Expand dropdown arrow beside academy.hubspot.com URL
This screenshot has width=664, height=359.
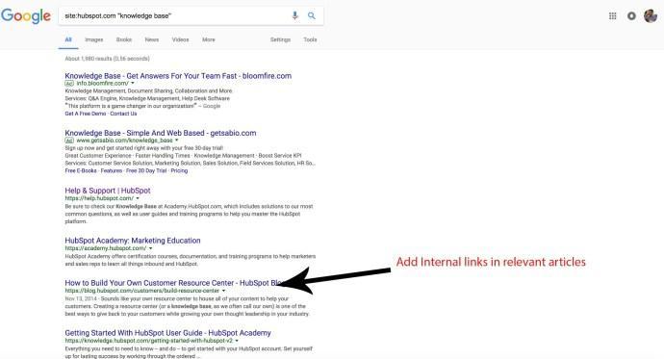(x=151, y=248)
